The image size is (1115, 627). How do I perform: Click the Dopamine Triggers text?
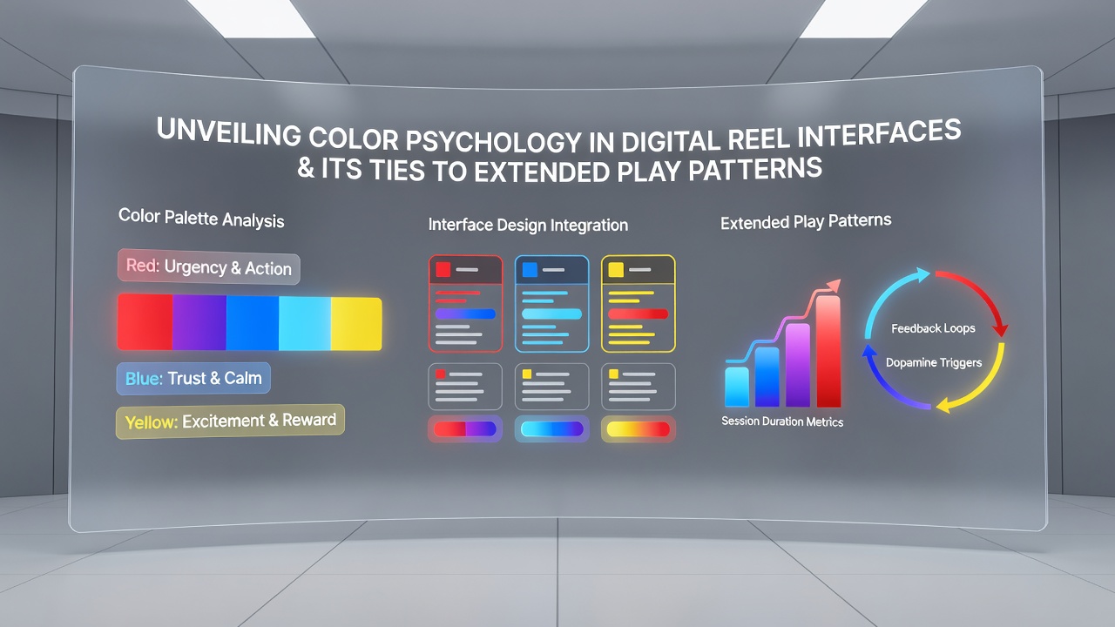(934, 362)
